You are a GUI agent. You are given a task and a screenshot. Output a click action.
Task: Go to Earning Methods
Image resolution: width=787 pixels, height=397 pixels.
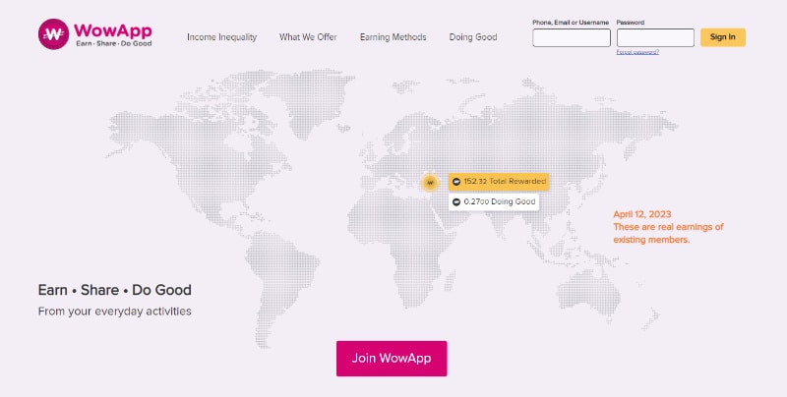click(x=393, y=37)
